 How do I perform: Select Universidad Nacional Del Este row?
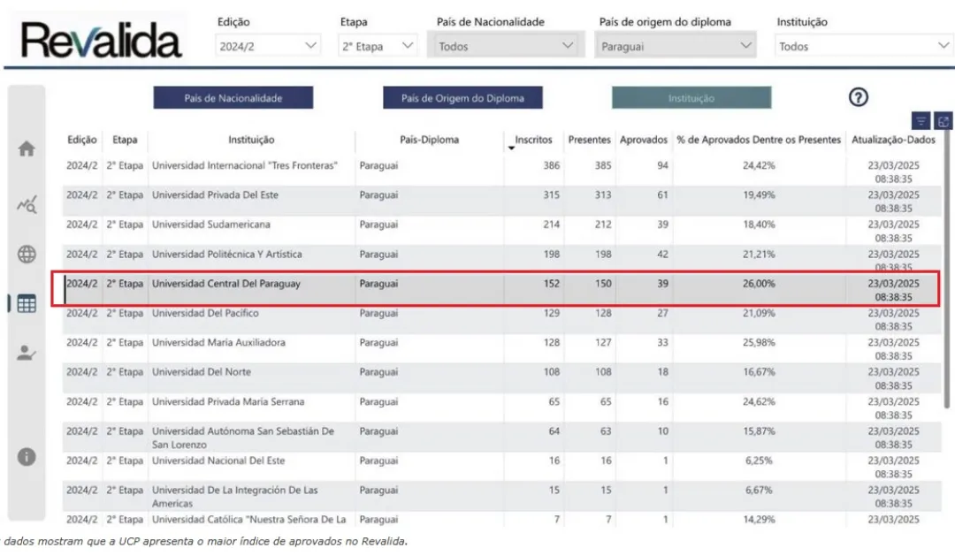[502, 467]
